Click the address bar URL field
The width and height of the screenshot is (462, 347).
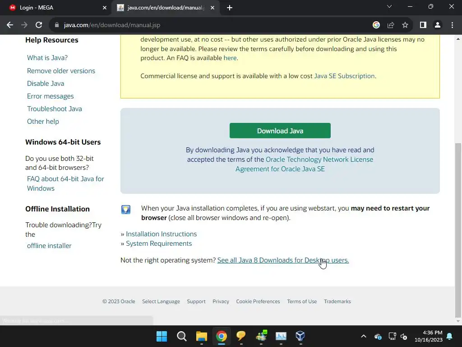click(x=206, y=25)
